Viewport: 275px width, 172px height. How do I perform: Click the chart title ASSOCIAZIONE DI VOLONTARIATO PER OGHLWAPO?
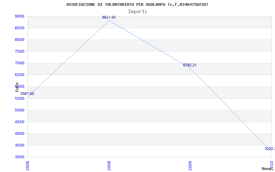point(137,4)
